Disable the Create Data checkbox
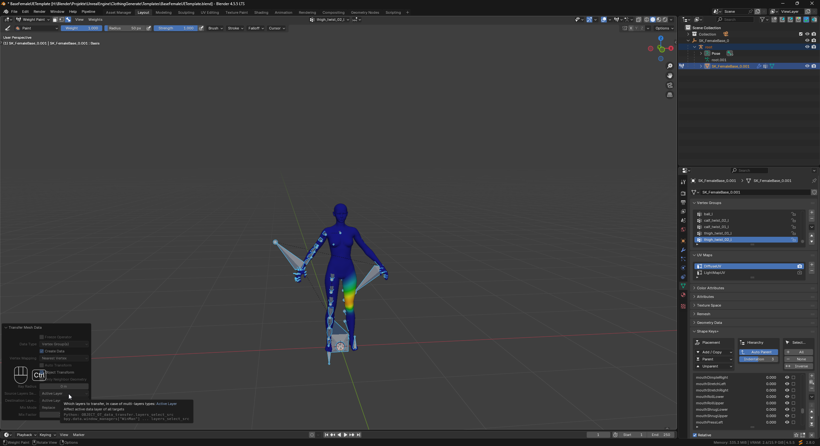 tap(42, 351)
